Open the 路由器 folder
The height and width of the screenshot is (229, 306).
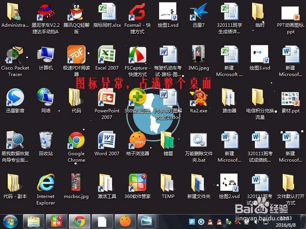(229, 97)
